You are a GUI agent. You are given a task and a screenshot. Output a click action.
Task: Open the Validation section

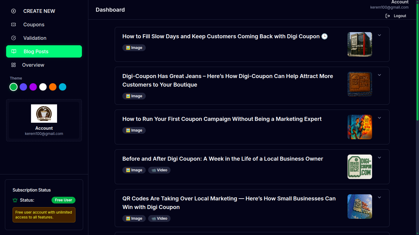(x=44, y=38)
